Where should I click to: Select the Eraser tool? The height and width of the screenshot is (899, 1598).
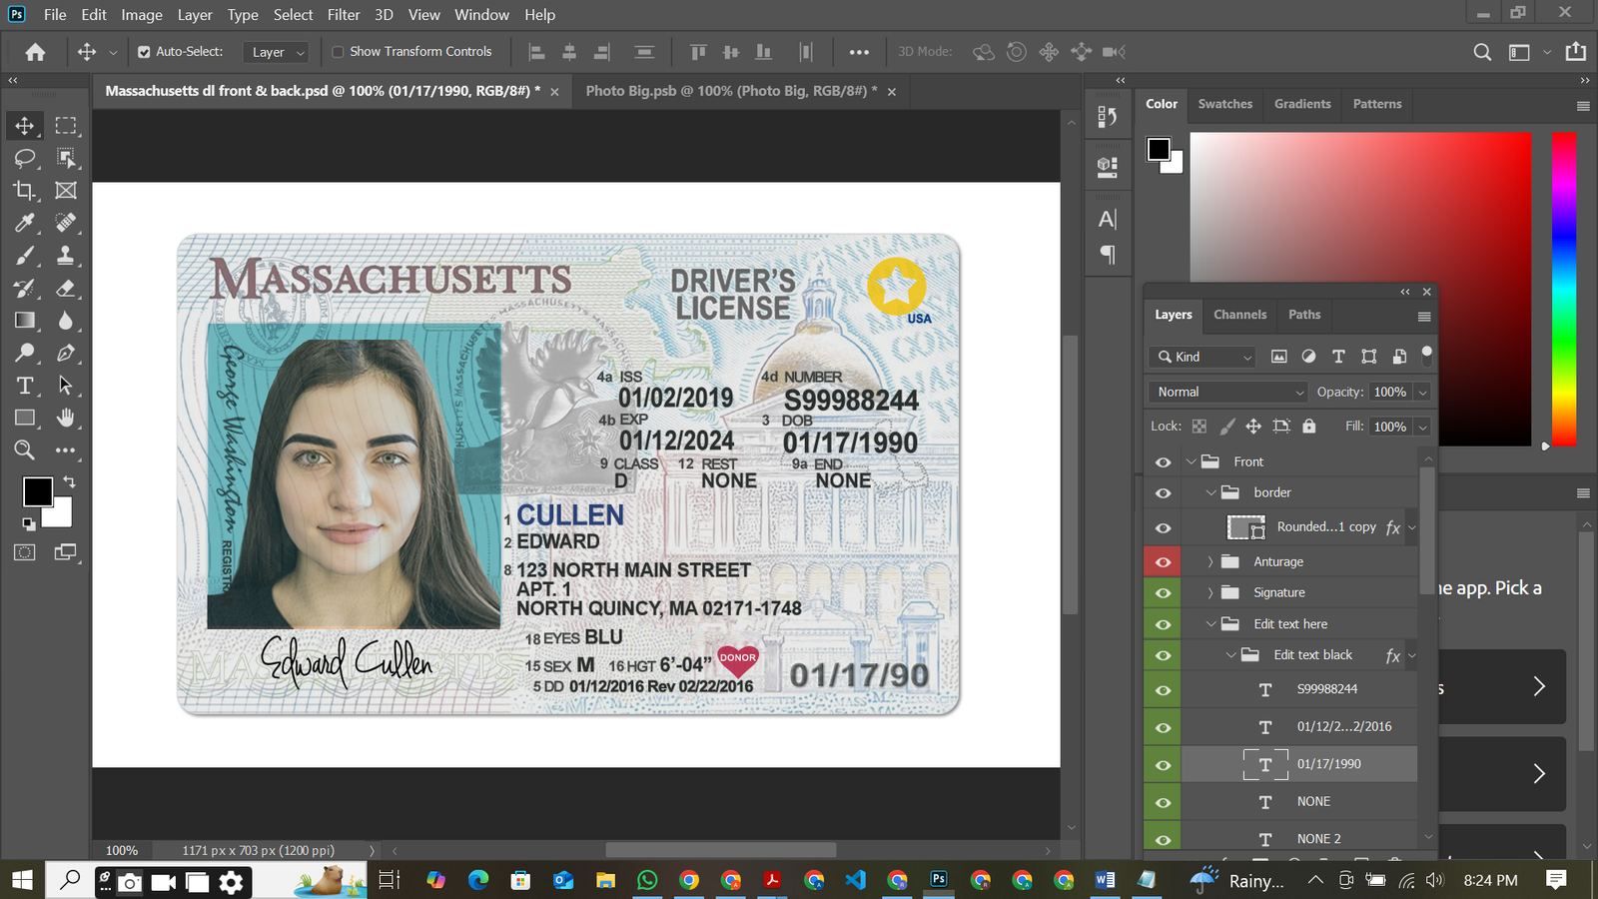[66, 289]
